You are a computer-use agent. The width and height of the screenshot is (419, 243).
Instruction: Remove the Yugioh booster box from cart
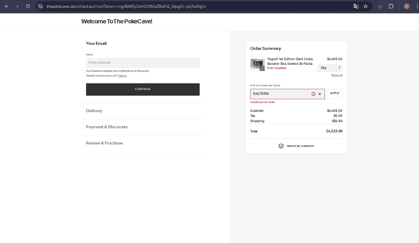click(x=337, y=75)
